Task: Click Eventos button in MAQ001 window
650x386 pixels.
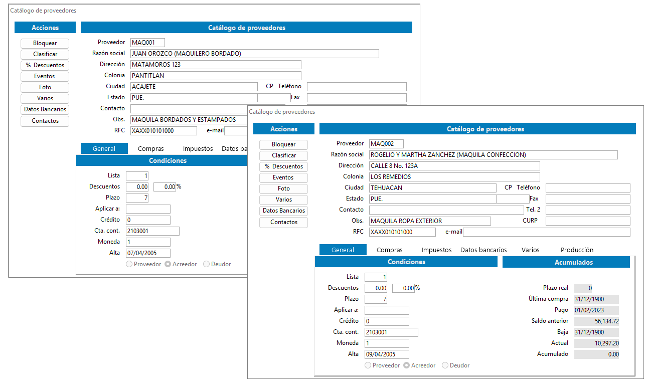Action: 45,76
